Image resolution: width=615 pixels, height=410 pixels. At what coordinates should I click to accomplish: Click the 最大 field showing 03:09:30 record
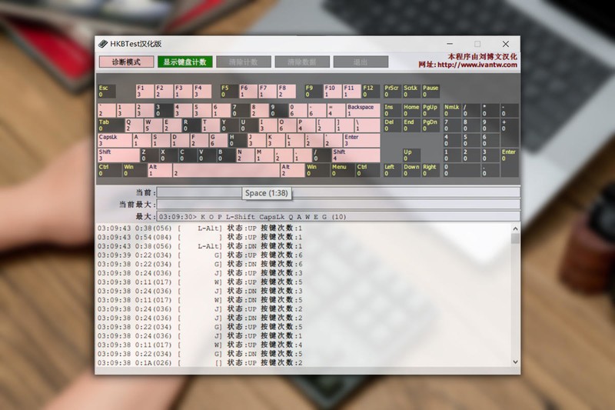click(x=338, y=217)
